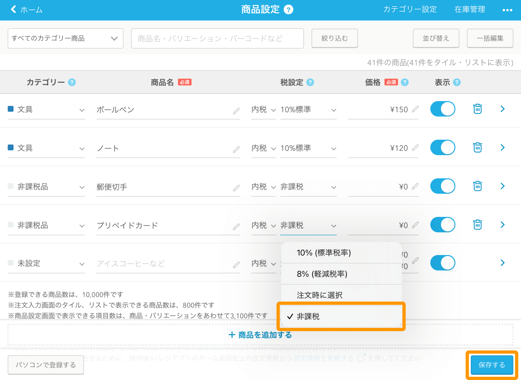Click the back arrow to ホーム
The width and height of the screenshot is (521, 380).
[14, 9]
